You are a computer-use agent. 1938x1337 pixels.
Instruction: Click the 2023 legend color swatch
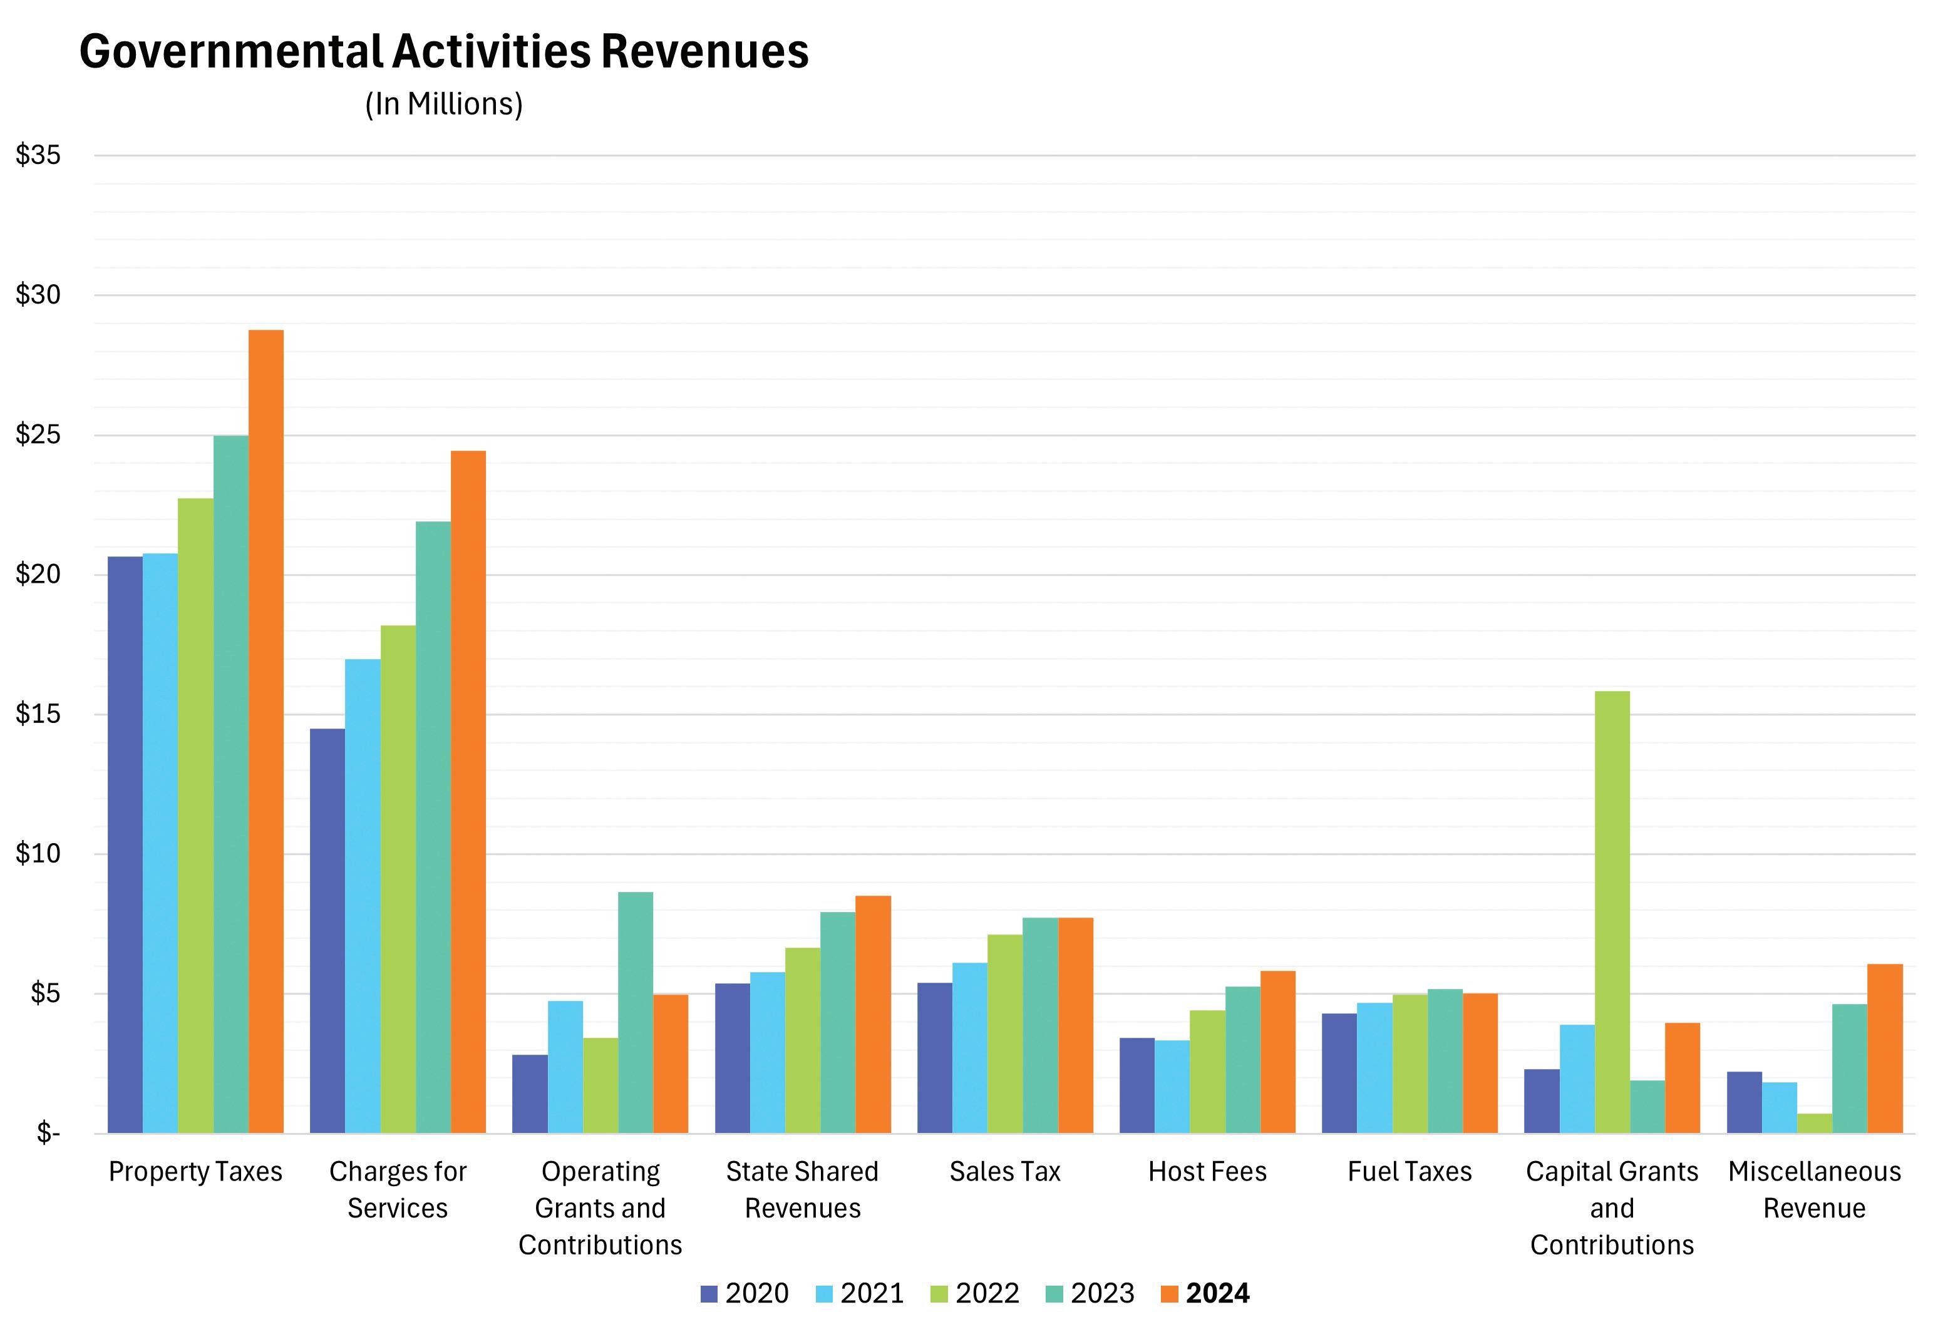click(1054, 1294)
